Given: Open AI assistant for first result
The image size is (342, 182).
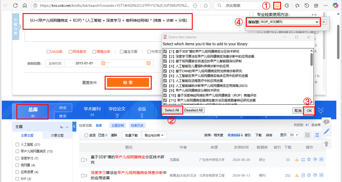Looking at the screenshot, I should (x=321, y=159).
